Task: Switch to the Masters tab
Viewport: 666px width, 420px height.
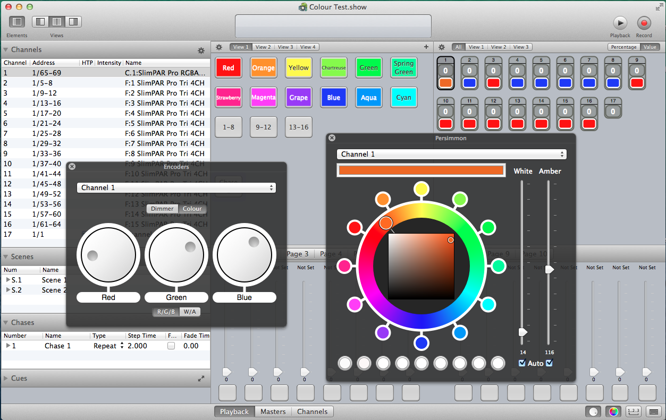Action: click(x=273, y=412)
